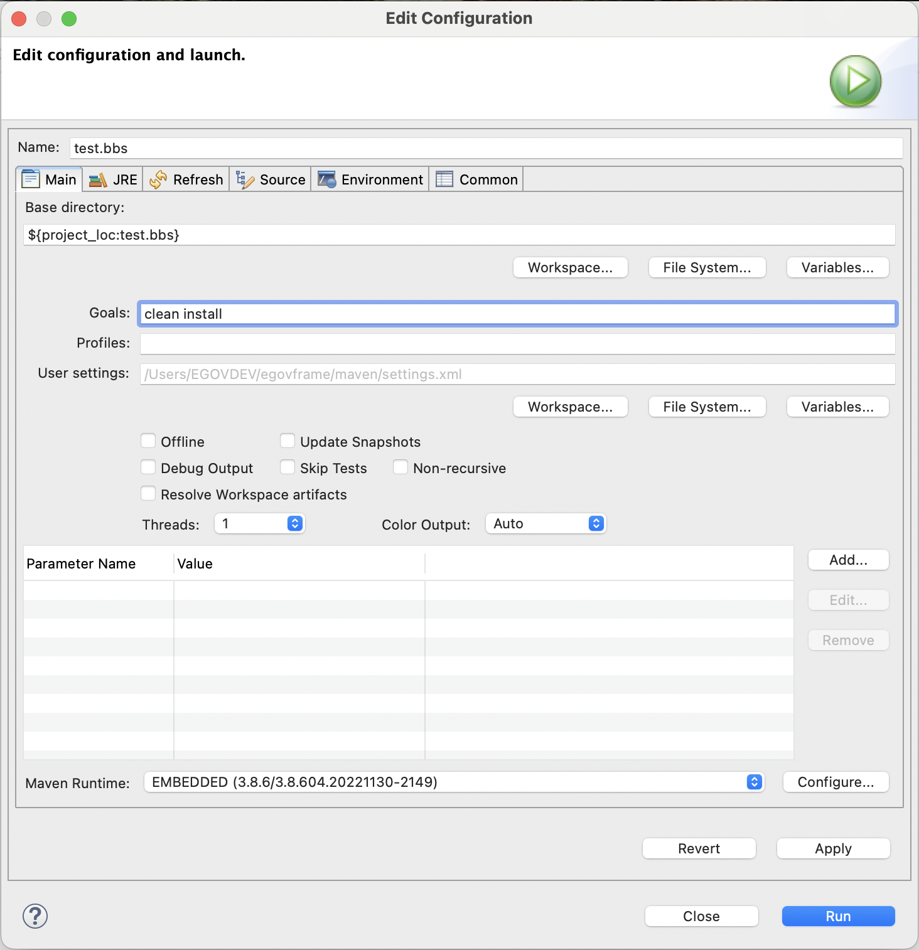Click Add... to add a parameter
Viewport: 919px width, 950px height.
point(848,560)
